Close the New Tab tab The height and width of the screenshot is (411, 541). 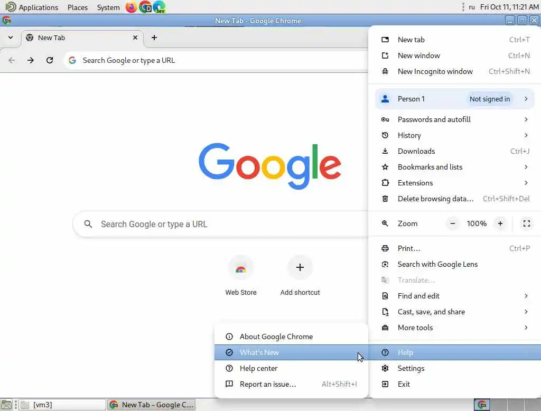coord(135,38)
